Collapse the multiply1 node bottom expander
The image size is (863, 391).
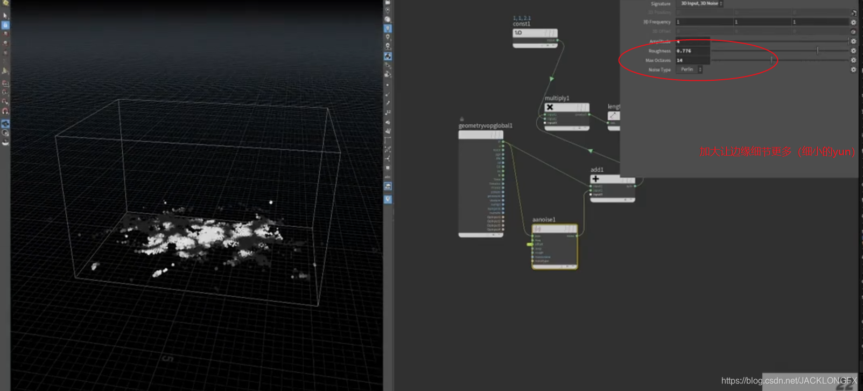[566, 128]
